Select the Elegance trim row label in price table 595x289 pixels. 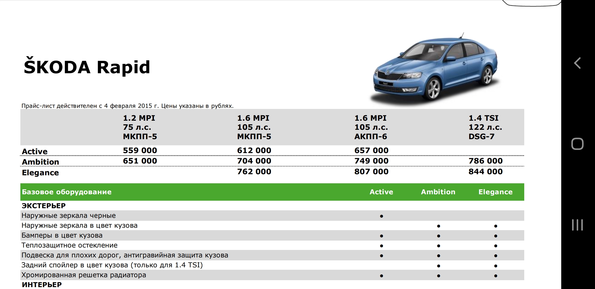point(40,173)
